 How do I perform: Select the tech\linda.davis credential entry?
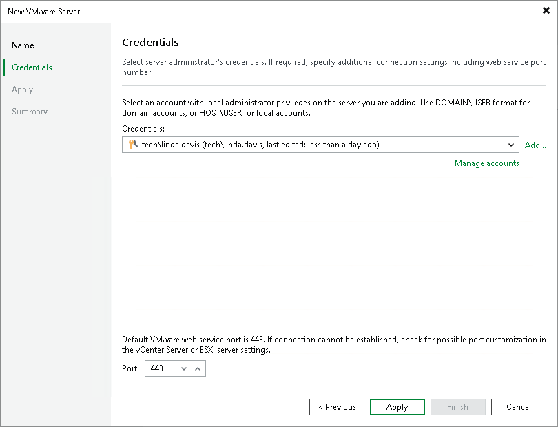276,145
